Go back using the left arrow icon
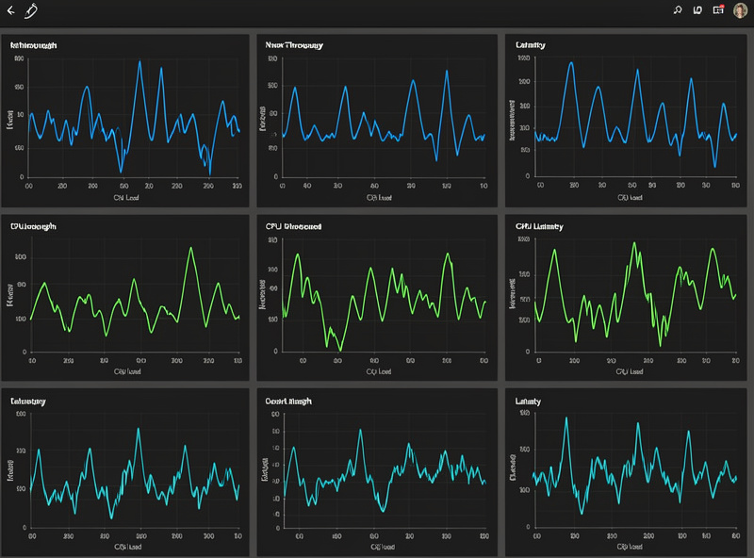 (x=10, y=10)
